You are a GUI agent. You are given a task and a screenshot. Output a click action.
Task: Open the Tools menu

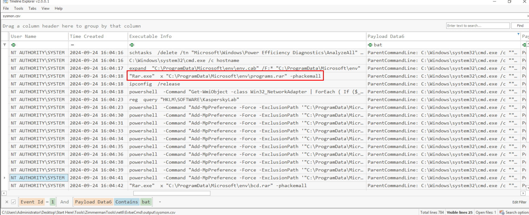click(18, 8)
